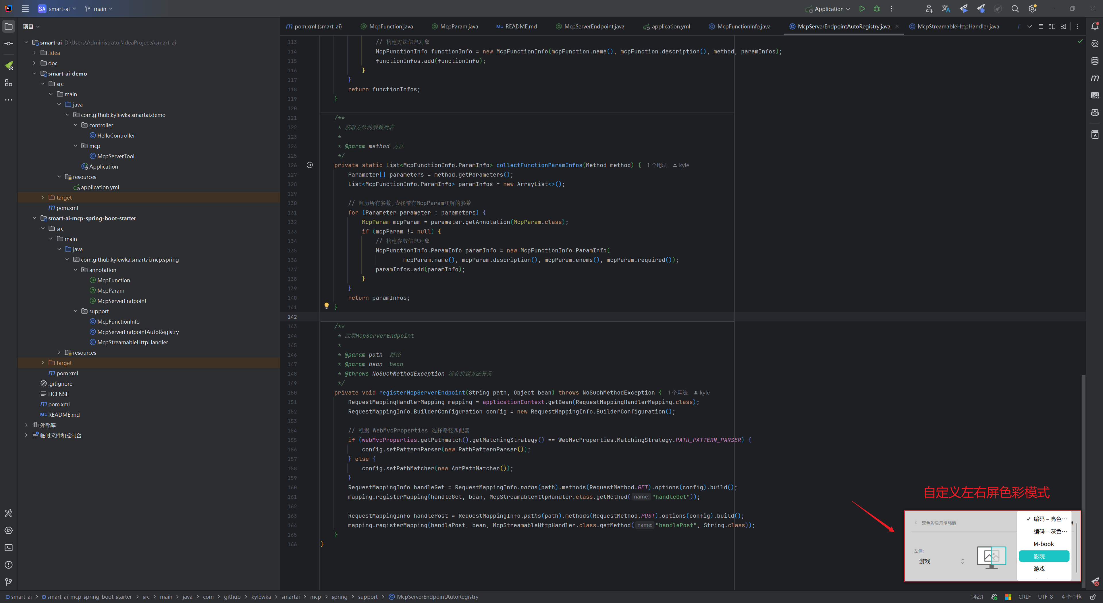1103x603 pixels.
Task: Expand the first target folder
Action: pos(43,197)
